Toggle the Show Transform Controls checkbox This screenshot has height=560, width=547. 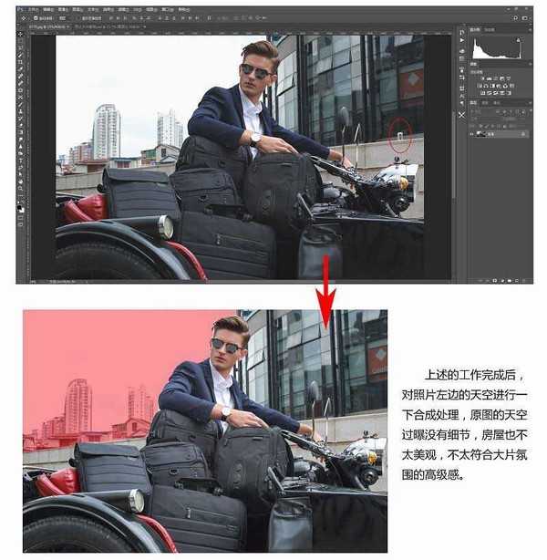tap(82, 17)
